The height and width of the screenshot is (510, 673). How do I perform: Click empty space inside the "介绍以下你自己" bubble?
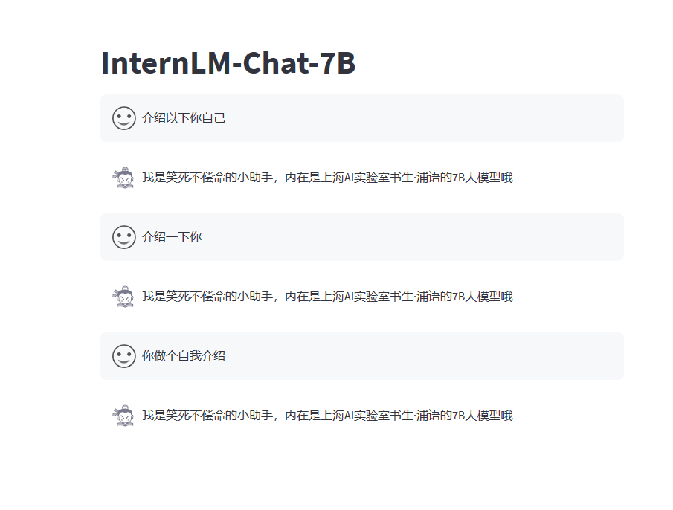(x=425, y=118)
